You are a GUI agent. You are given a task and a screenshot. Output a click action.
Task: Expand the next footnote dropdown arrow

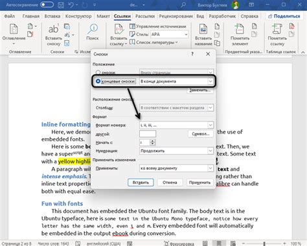(x=73, y=35)
